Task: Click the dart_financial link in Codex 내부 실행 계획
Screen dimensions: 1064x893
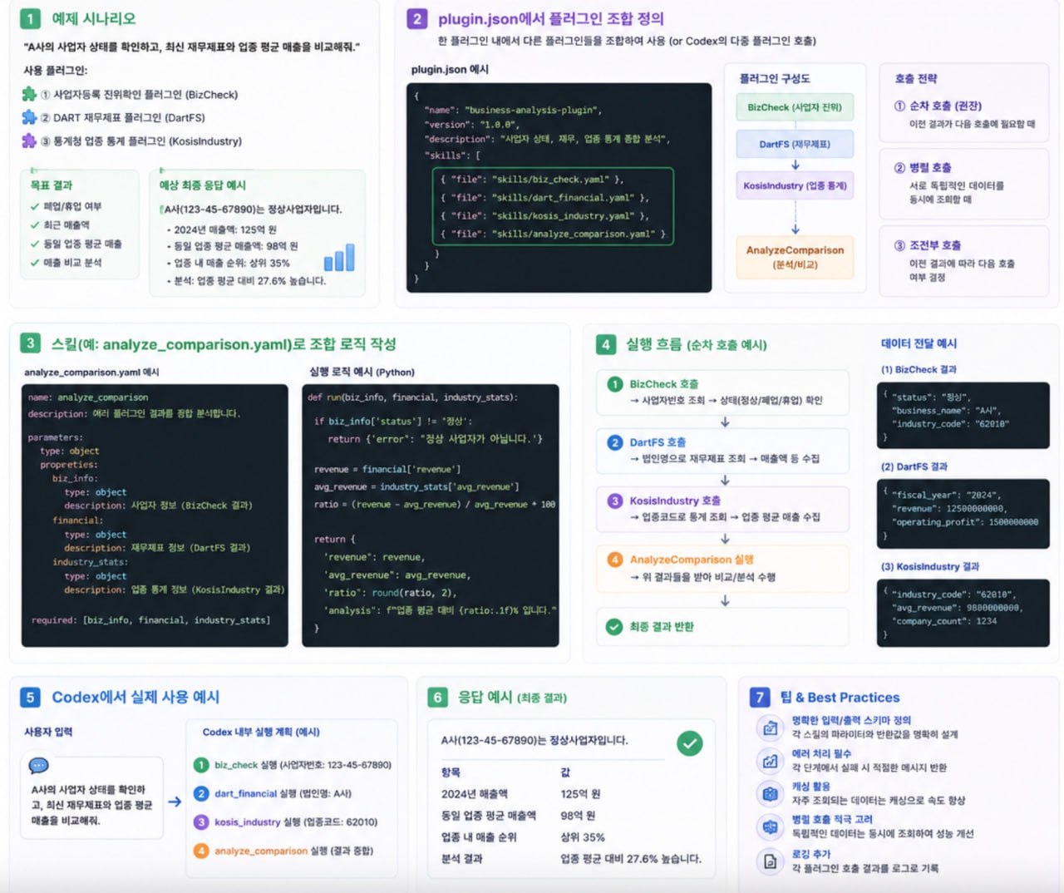Action: (245, 793)
